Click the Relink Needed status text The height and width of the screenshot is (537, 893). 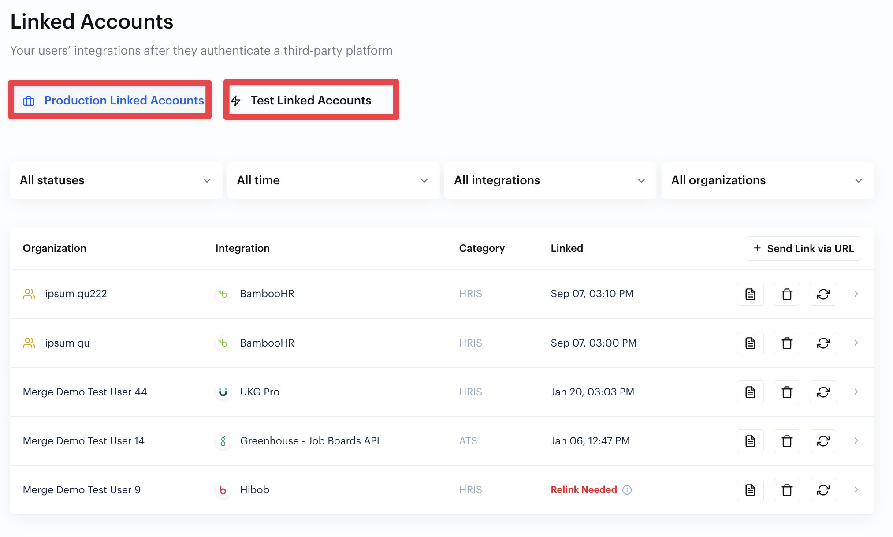(584, 490)
